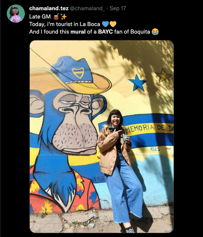Click the sparkles emoji
203x237 pixels.
tap(64, 17)
